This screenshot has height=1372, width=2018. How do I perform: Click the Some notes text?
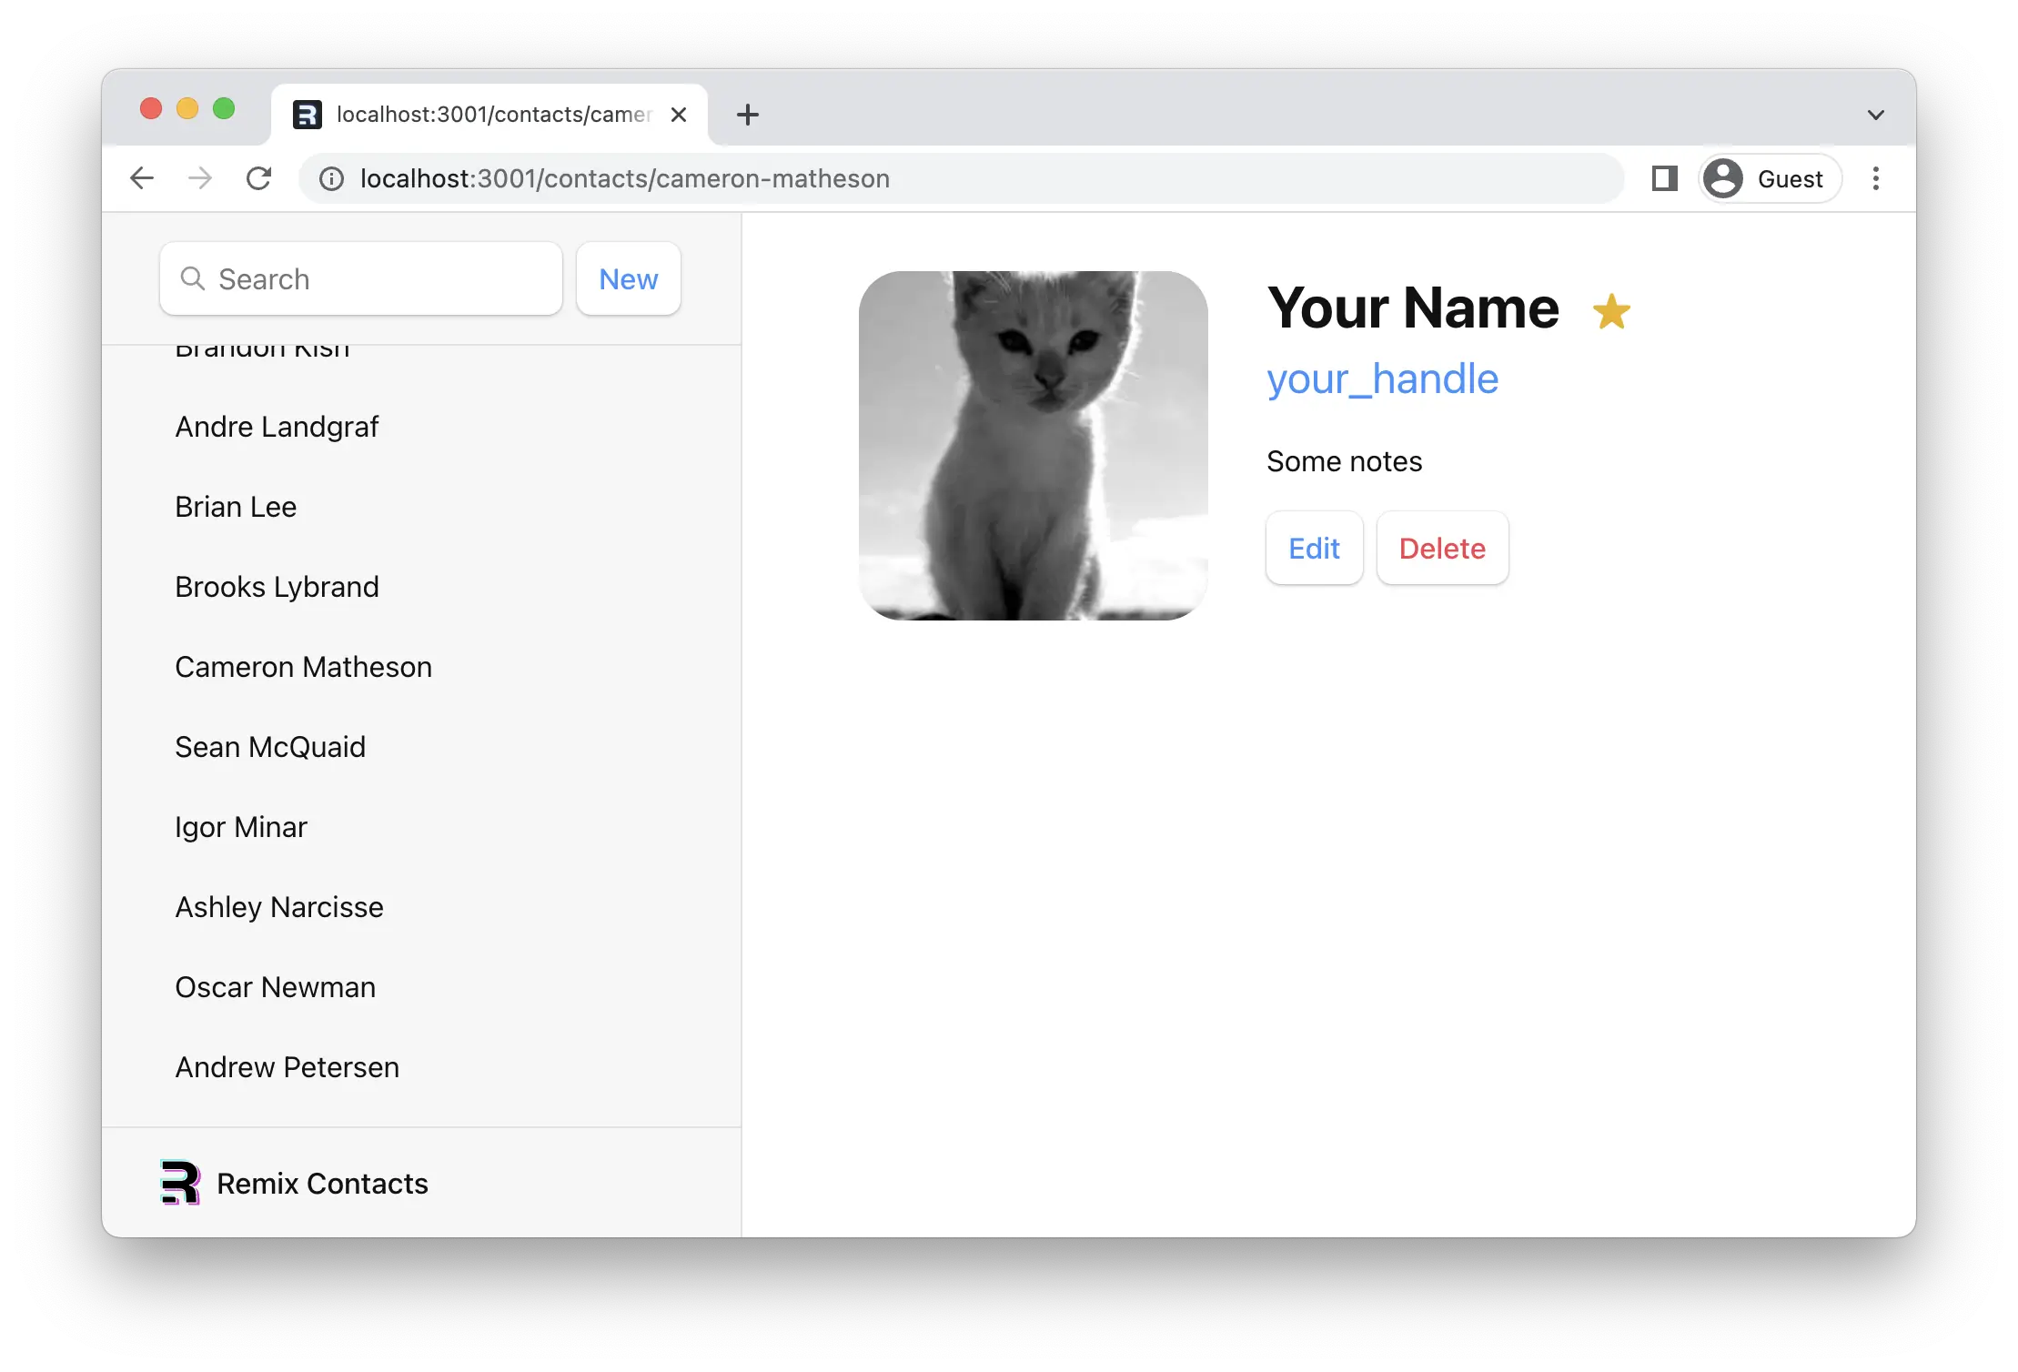(x=1344, y=461)
